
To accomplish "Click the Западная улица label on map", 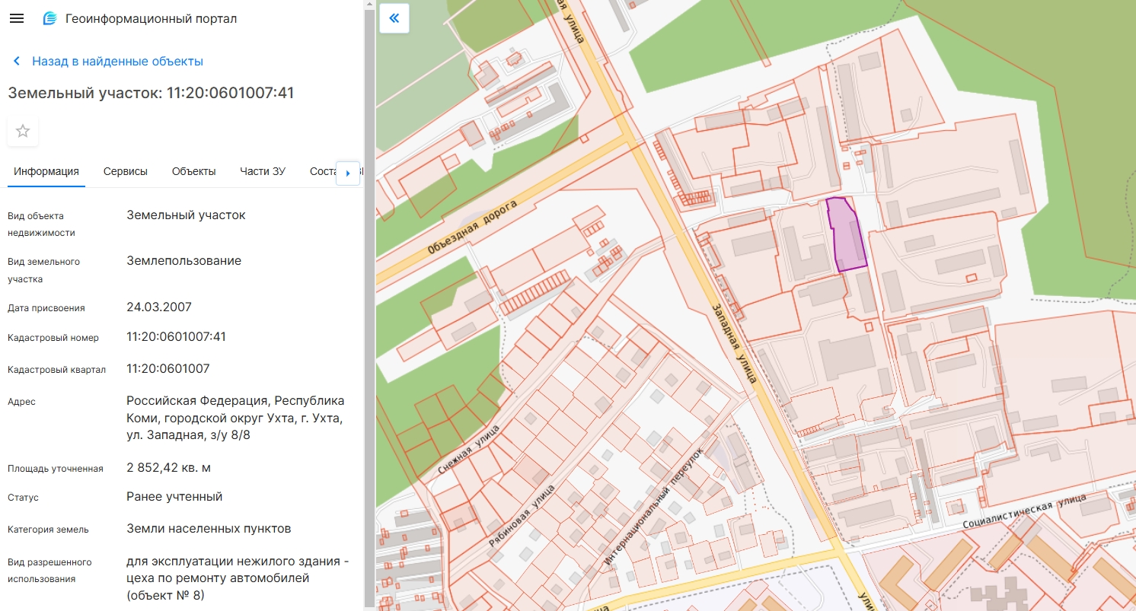I will click(734, 342).
